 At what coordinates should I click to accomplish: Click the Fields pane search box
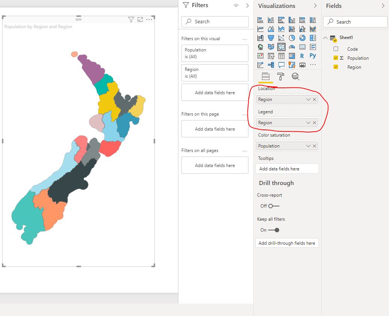tap(355, 22)
